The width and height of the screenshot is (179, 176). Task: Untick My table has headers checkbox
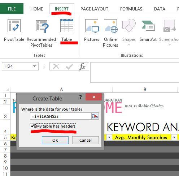pyautogui.click(x=32, y=126)
